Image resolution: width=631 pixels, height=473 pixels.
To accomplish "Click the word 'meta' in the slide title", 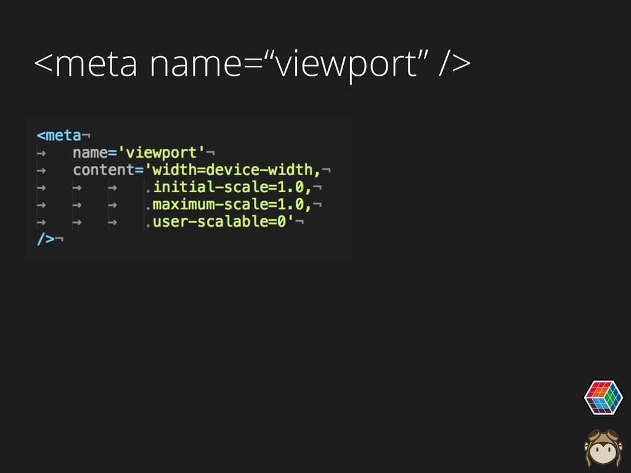I will coord(96,65).
